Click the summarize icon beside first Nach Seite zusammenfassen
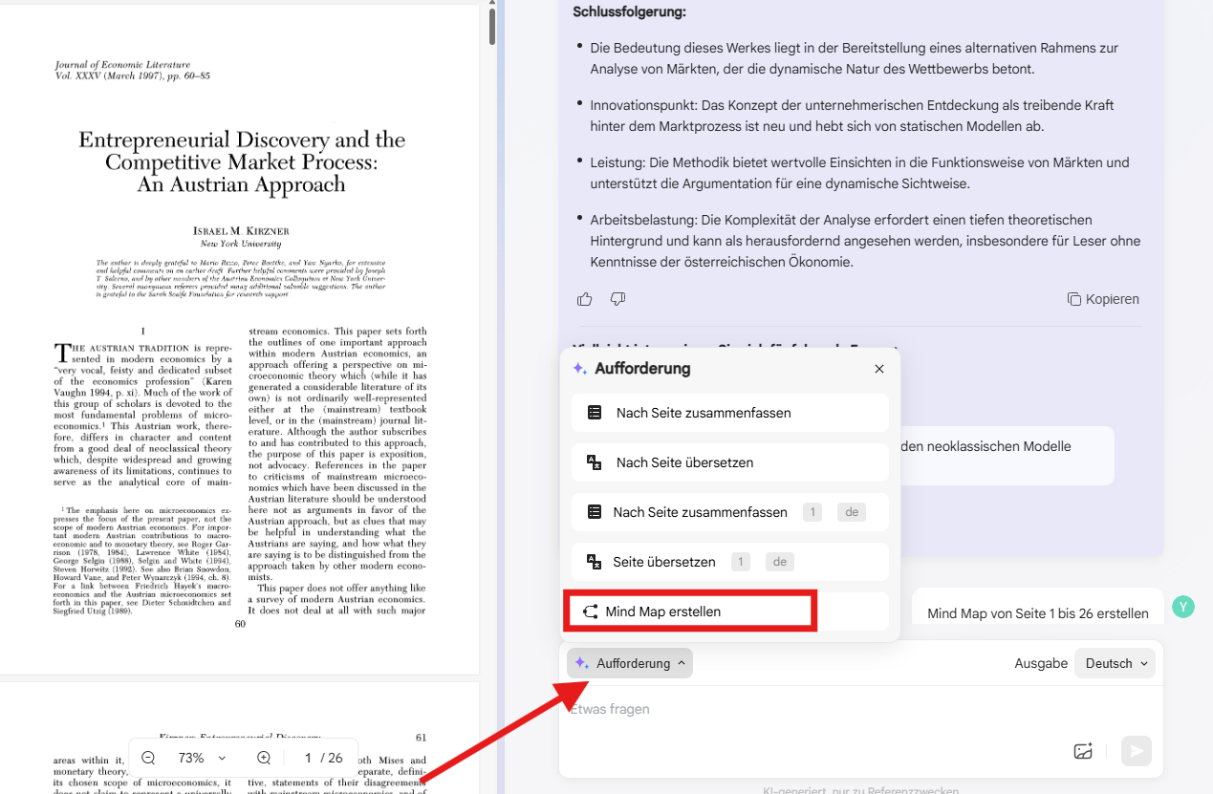 pos(595,413)
